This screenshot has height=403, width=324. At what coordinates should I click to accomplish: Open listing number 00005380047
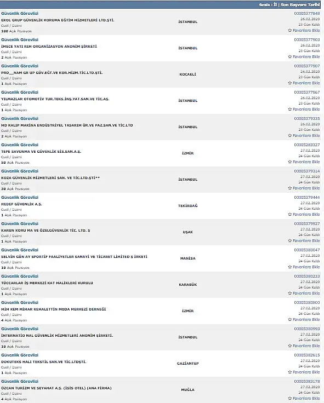coord(307,250)
